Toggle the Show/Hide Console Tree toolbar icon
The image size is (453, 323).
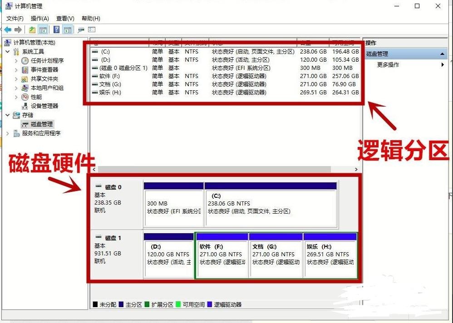point(43,29)
